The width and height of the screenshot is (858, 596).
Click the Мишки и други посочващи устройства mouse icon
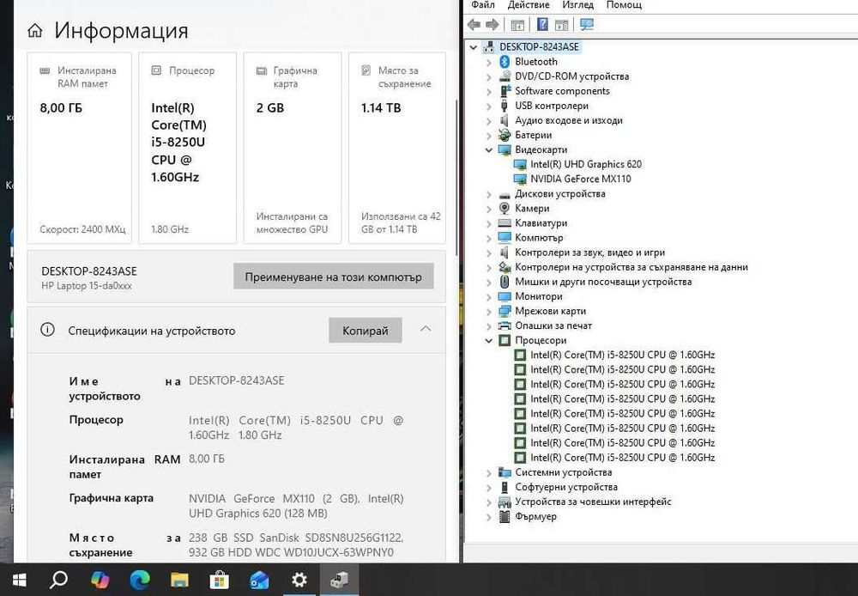point(505,282)
